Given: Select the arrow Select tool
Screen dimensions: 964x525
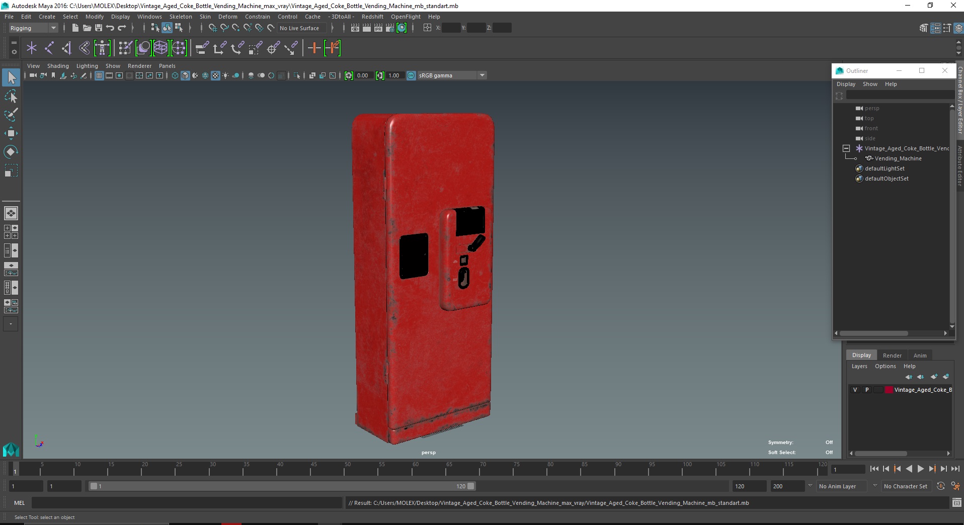Looking at the screenshot, I should pyautogui.click(x=11, y=77).
